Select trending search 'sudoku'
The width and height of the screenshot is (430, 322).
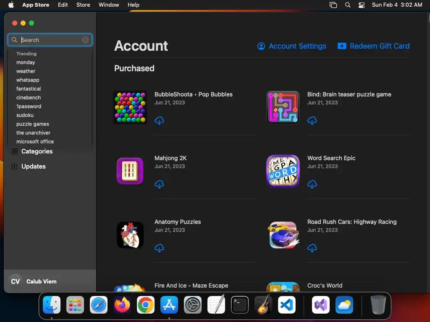click(25, 115)
